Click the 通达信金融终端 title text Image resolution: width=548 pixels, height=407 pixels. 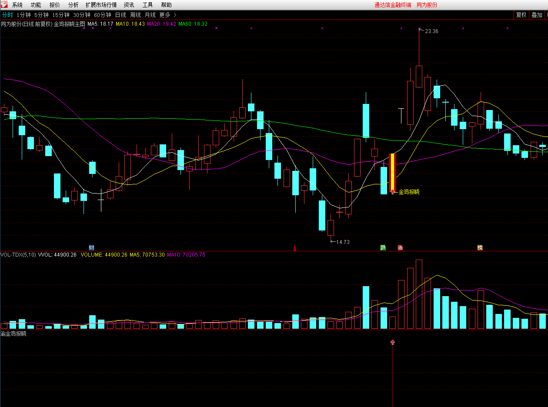393,5
